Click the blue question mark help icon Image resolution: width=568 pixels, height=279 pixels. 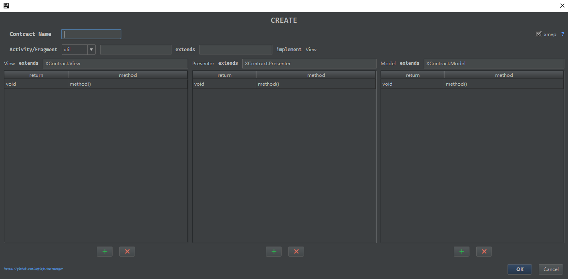(563, 34)
